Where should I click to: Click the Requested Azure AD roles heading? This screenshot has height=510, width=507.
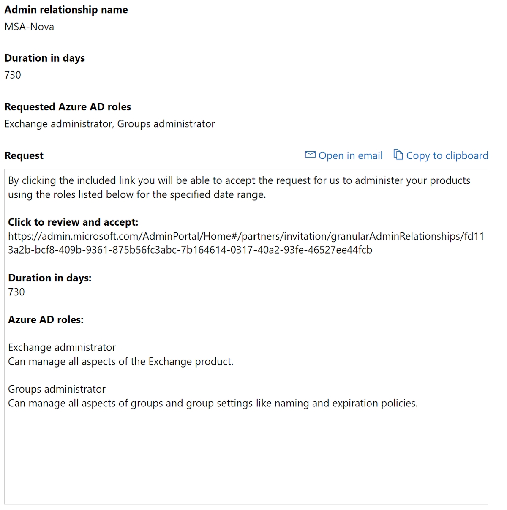[68, 106]
